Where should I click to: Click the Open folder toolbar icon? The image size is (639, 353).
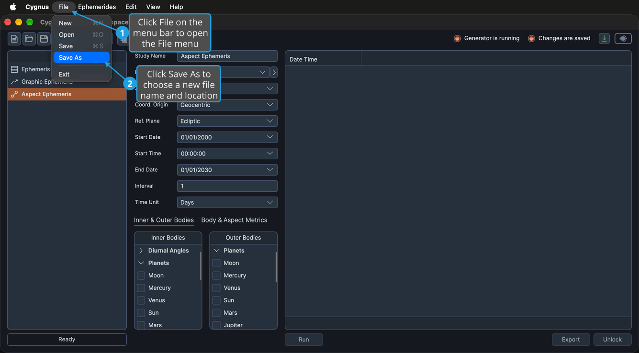[x=29, y=39]
